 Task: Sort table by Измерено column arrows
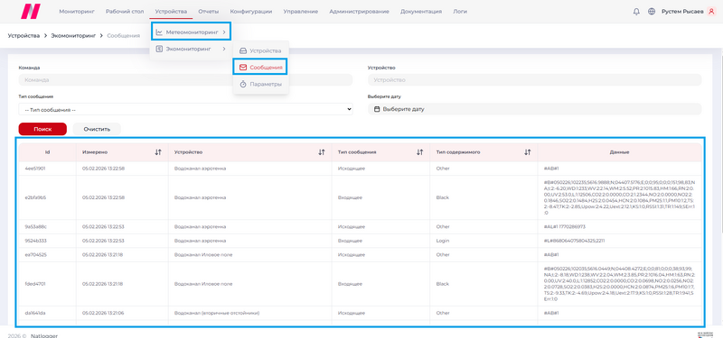point(158,152)
